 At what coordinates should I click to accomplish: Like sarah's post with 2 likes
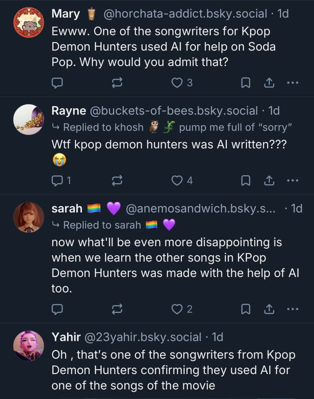pyautogui.click(x=182, y=309)
